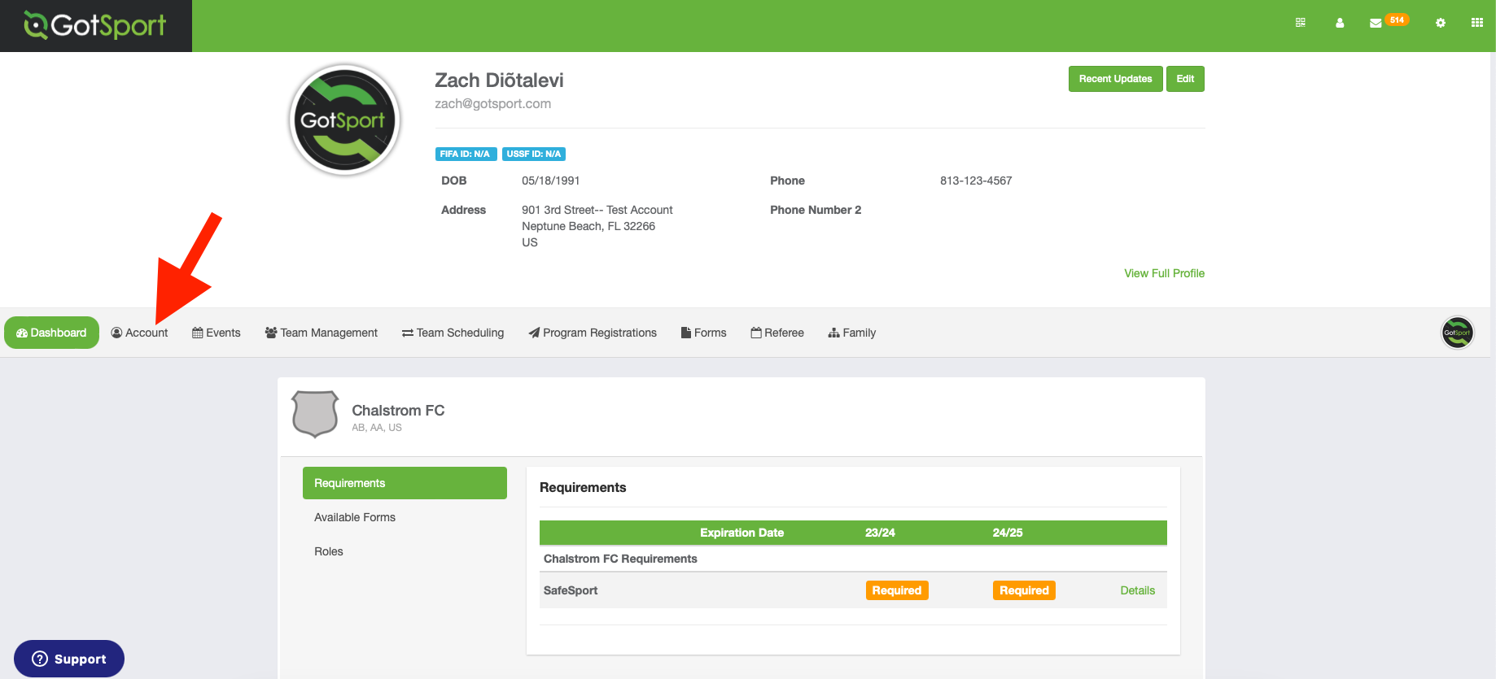Open messages envelope icon with 514 badge

pyautogui.click(x=1376, y=23)
